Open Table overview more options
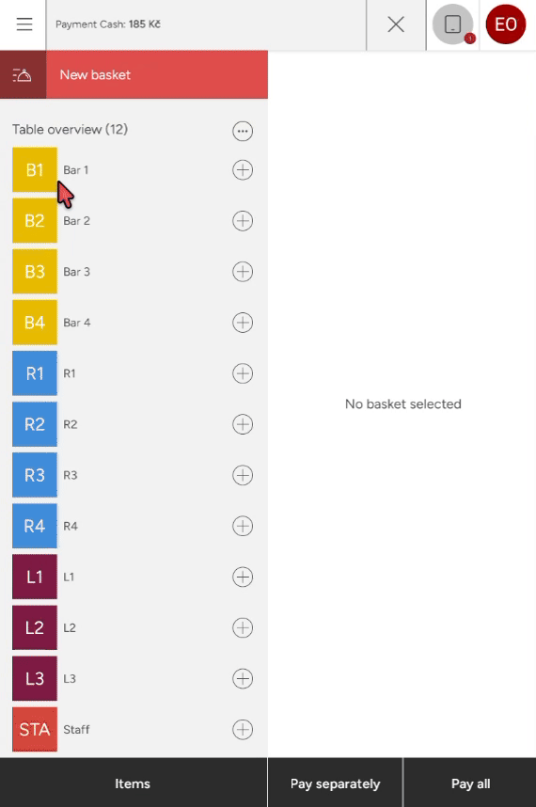Image resolution: width=536 pixels, height=807 pixels. click(x=243, y=132)
